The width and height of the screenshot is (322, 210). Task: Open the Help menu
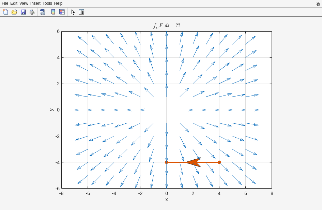click(58, 3)
